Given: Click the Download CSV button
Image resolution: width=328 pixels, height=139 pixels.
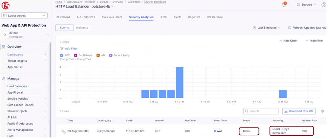Looking at the screenshot, I should [298, 111].
